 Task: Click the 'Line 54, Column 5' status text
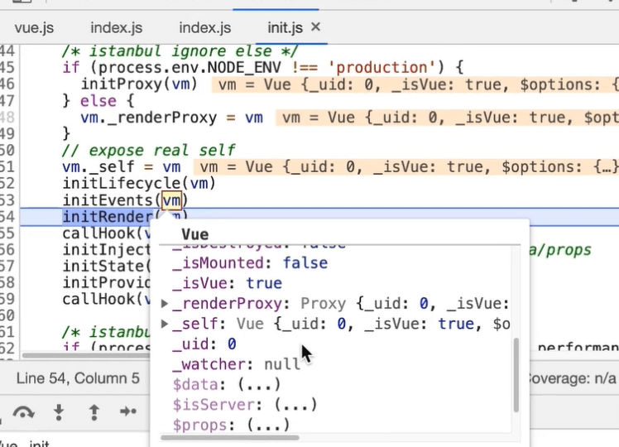pyautogui.click(x=78, y=378)
